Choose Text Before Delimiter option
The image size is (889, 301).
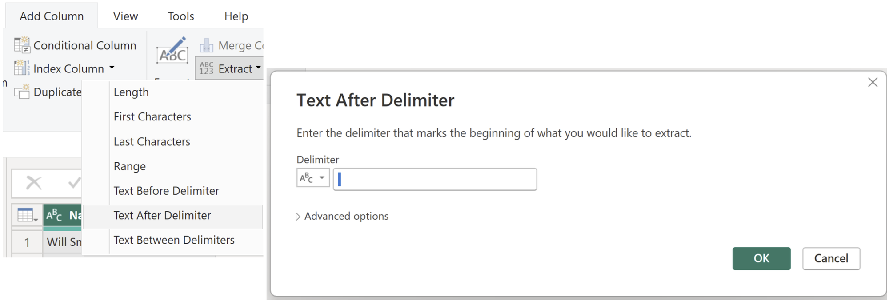click(x=166, y=191)
